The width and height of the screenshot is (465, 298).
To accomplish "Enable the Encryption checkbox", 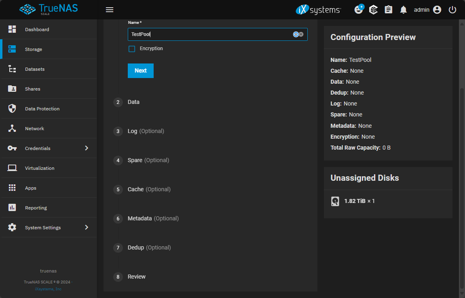I will 132,49.
